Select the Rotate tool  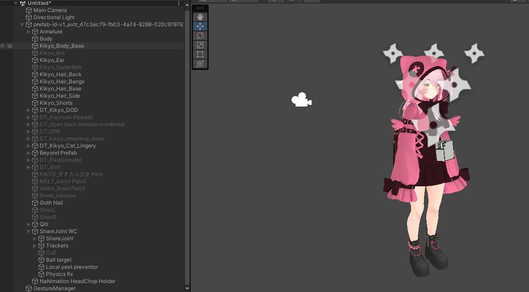point(200,36)
